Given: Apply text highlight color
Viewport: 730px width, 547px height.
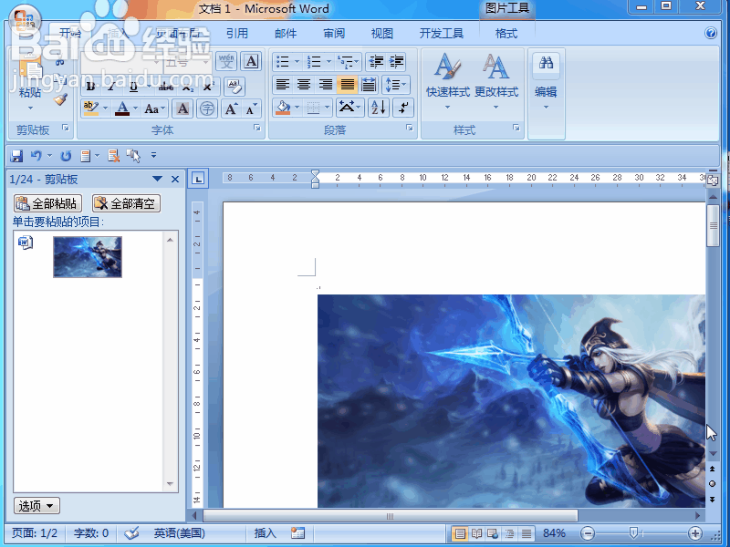Looking at the screenshot, I should tap(91, 108).
